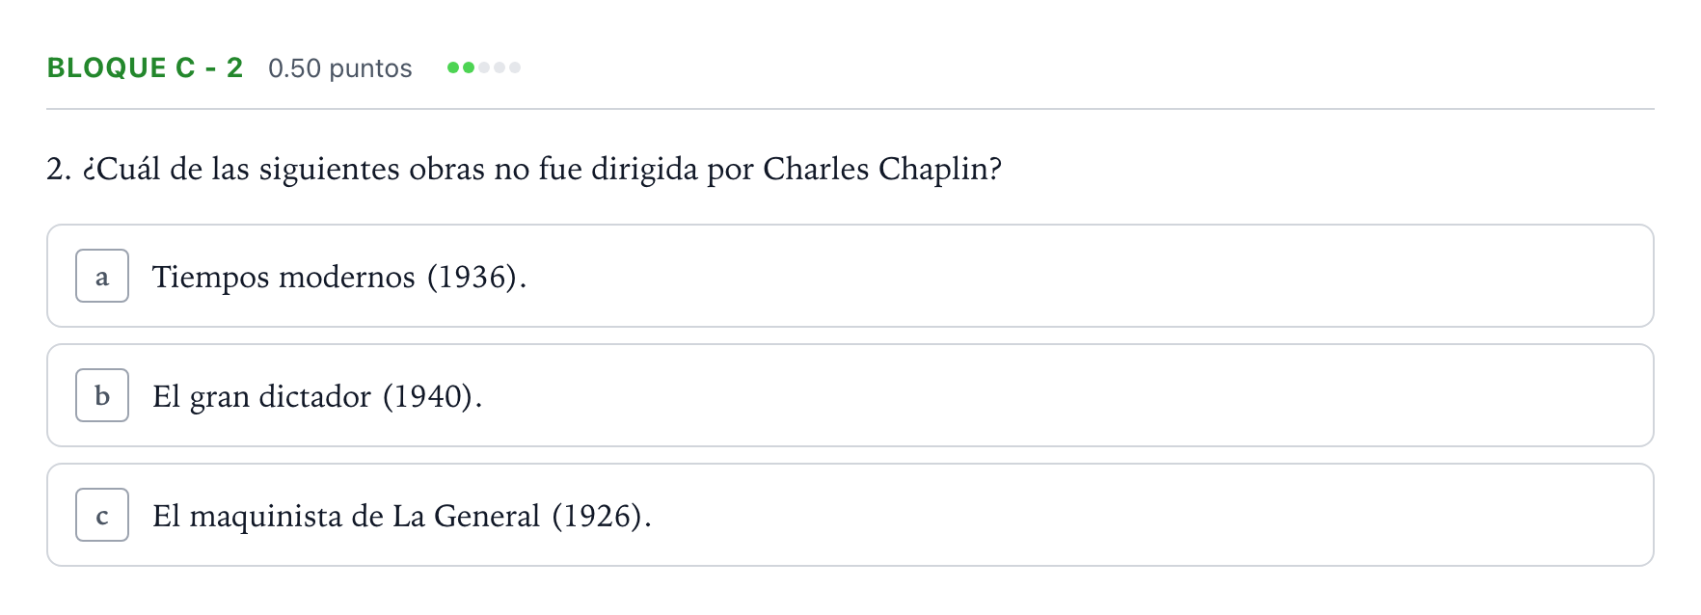
Task: Open the BLOQUE C - 2 section heading
Action: pos(145,67)
